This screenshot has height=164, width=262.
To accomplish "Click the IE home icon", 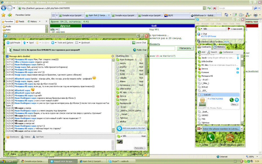I will click(227, 15).
